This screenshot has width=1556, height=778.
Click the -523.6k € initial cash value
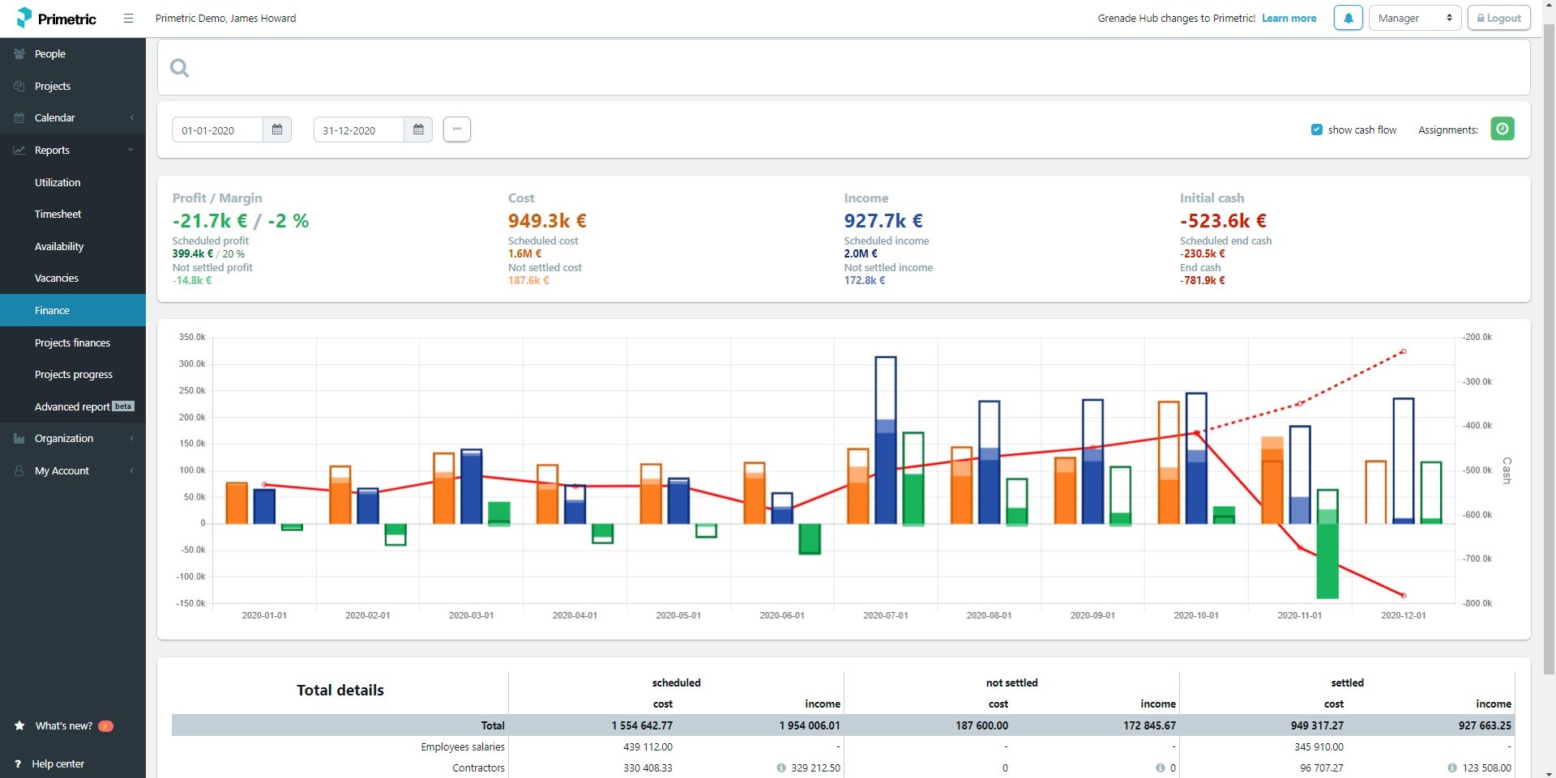click(1223, 220)
